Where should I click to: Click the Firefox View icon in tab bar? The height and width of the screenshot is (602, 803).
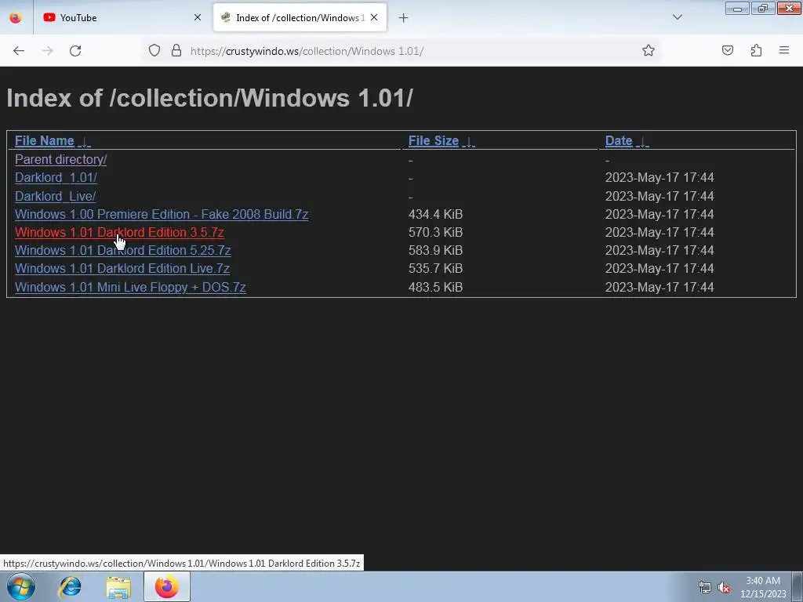pos(16,17)
